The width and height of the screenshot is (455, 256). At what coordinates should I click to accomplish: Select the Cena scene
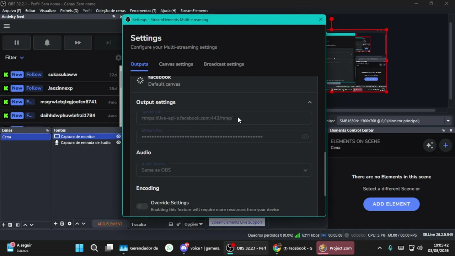[26, 137]
